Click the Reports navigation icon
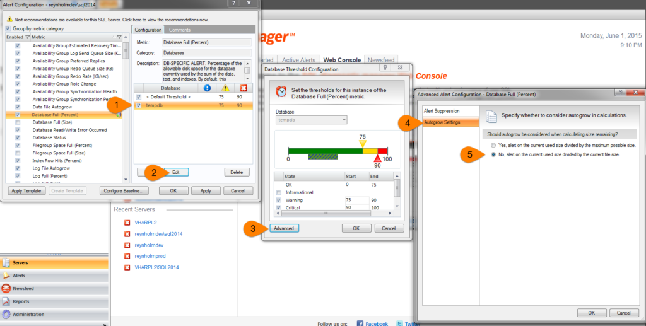The image size is (646, 326). pos(6,301)
